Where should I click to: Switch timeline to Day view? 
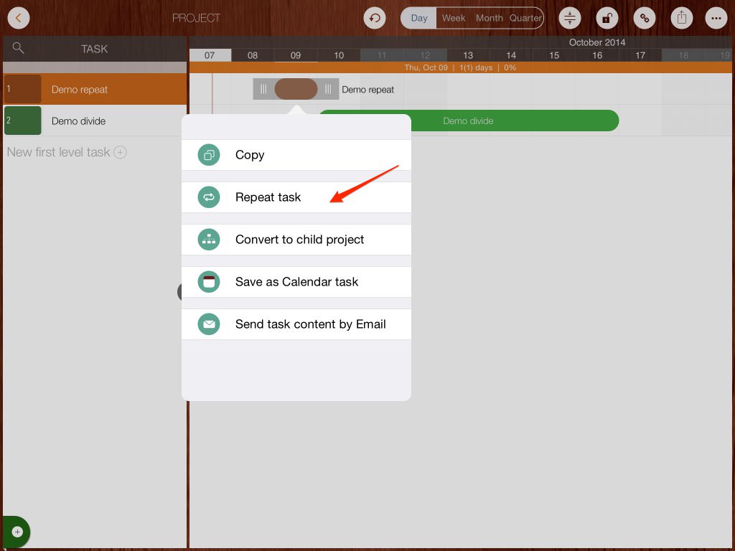coord(419,18)
